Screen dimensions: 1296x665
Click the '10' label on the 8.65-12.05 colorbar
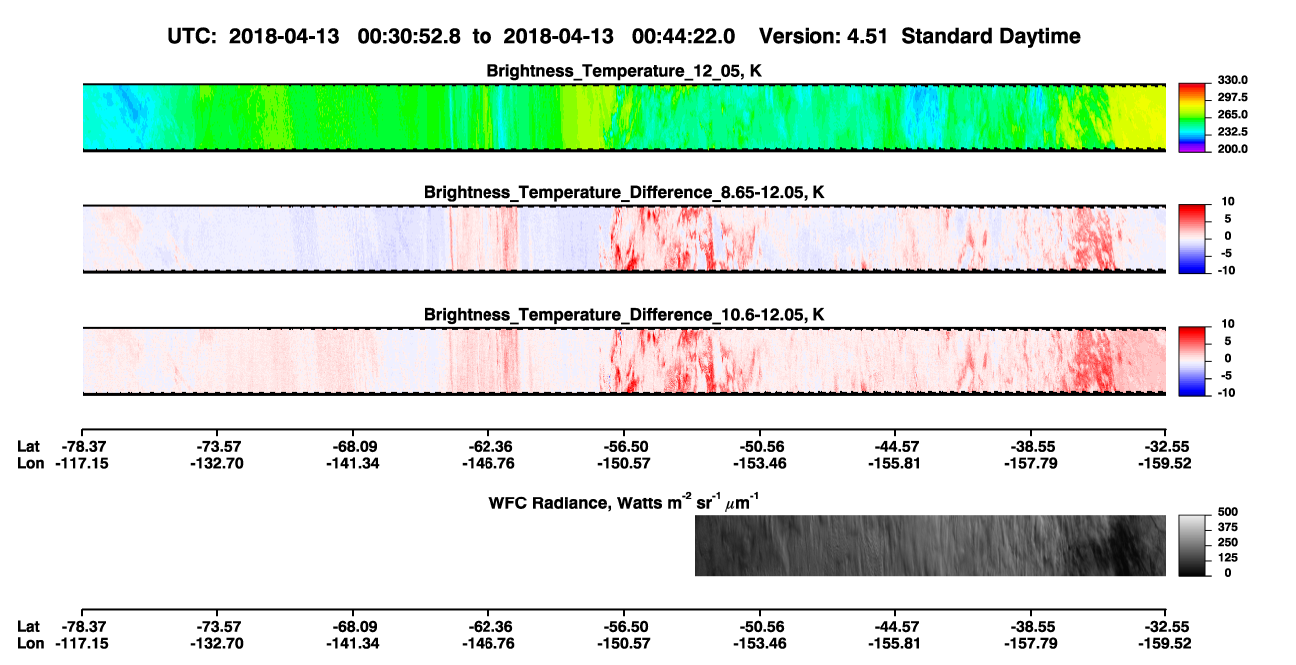(1230, 201)
